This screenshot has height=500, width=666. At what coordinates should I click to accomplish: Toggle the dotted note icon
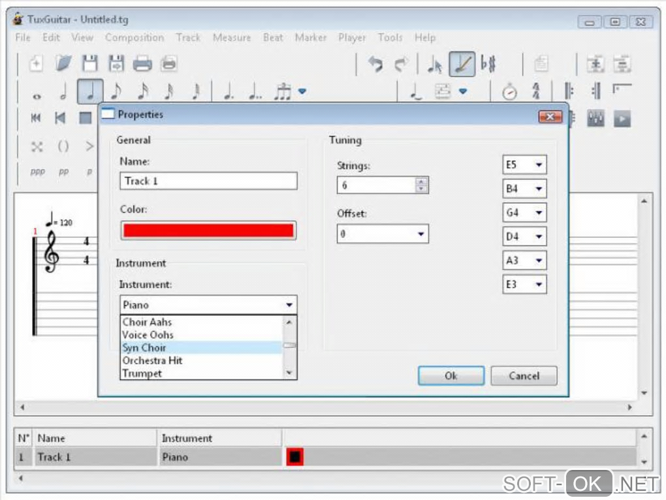coord(229,91)
